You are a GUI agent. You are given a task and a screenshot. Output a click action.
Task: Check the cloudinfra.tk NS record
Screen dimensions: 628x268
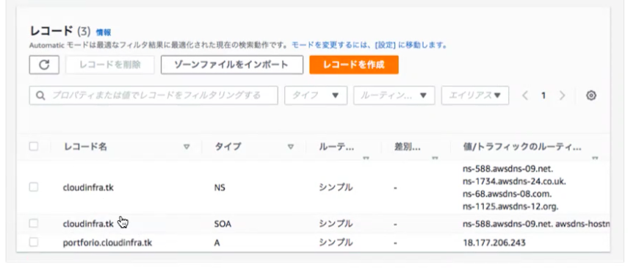pyautogui.click(x=34, y=187)
